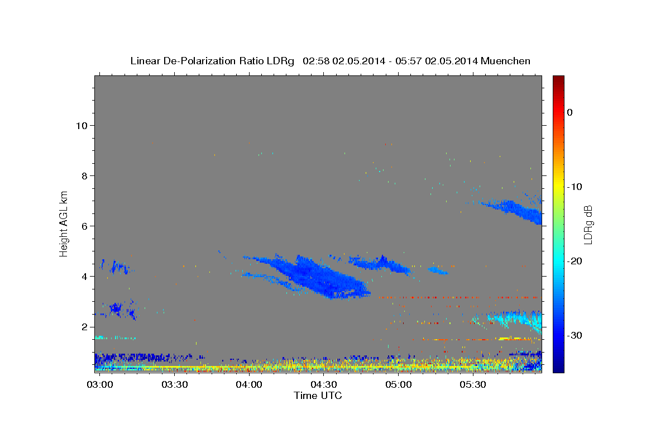
Task: Click the 03:30 time tick label
Action: (174, 385)
